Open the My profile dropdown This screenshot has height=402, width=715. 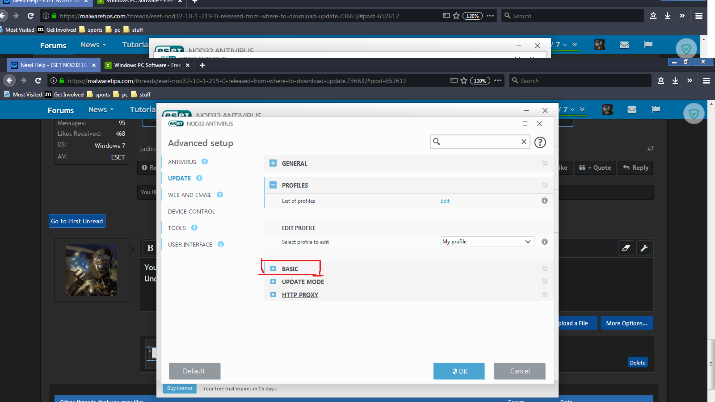[x=487, y=242]
